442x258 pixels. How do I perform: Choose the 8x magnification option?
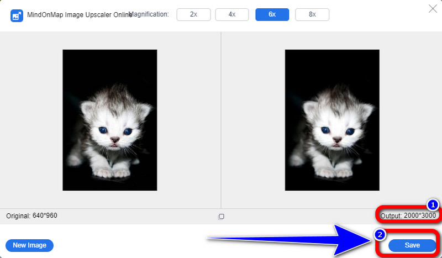(312, 14)
